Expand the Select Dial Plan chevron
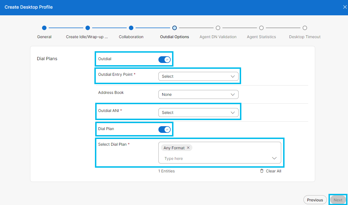348x205 pixels. point(274,158)
